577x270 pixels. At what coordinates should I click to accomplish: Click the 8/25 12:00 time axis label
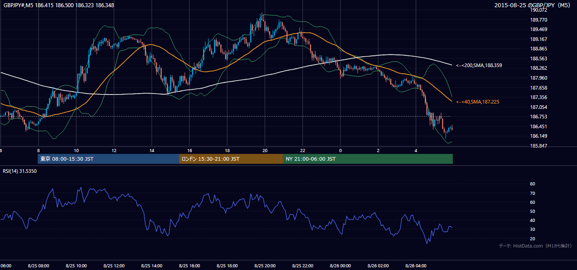[114, 266]
